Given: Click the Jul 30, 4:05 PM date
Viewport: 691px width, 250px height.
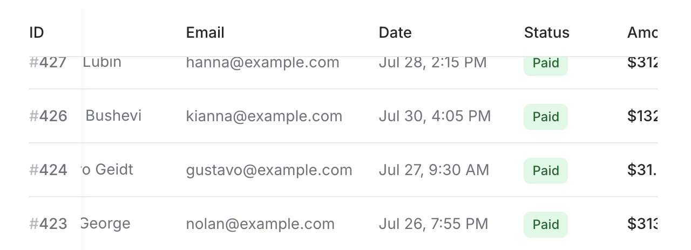Looking at the screenshot, I should coord(435,116).
